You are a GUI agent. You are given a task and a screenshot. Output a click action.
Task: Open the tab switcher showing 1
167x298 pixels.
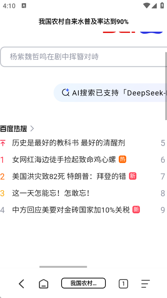tap(124, 284)
